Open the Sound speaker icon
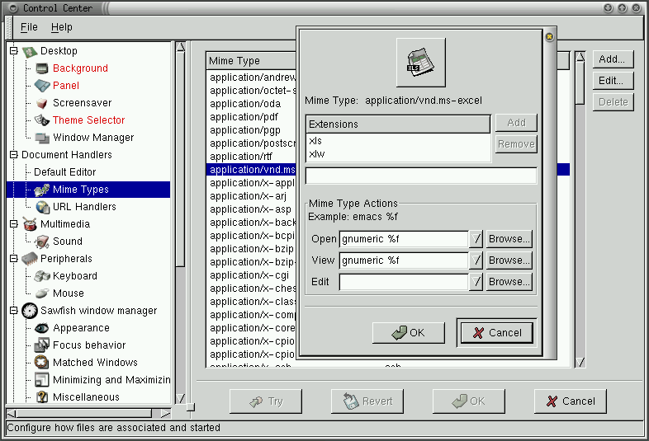The height and width of the screenshot is (441, 649). pos(42,242)
